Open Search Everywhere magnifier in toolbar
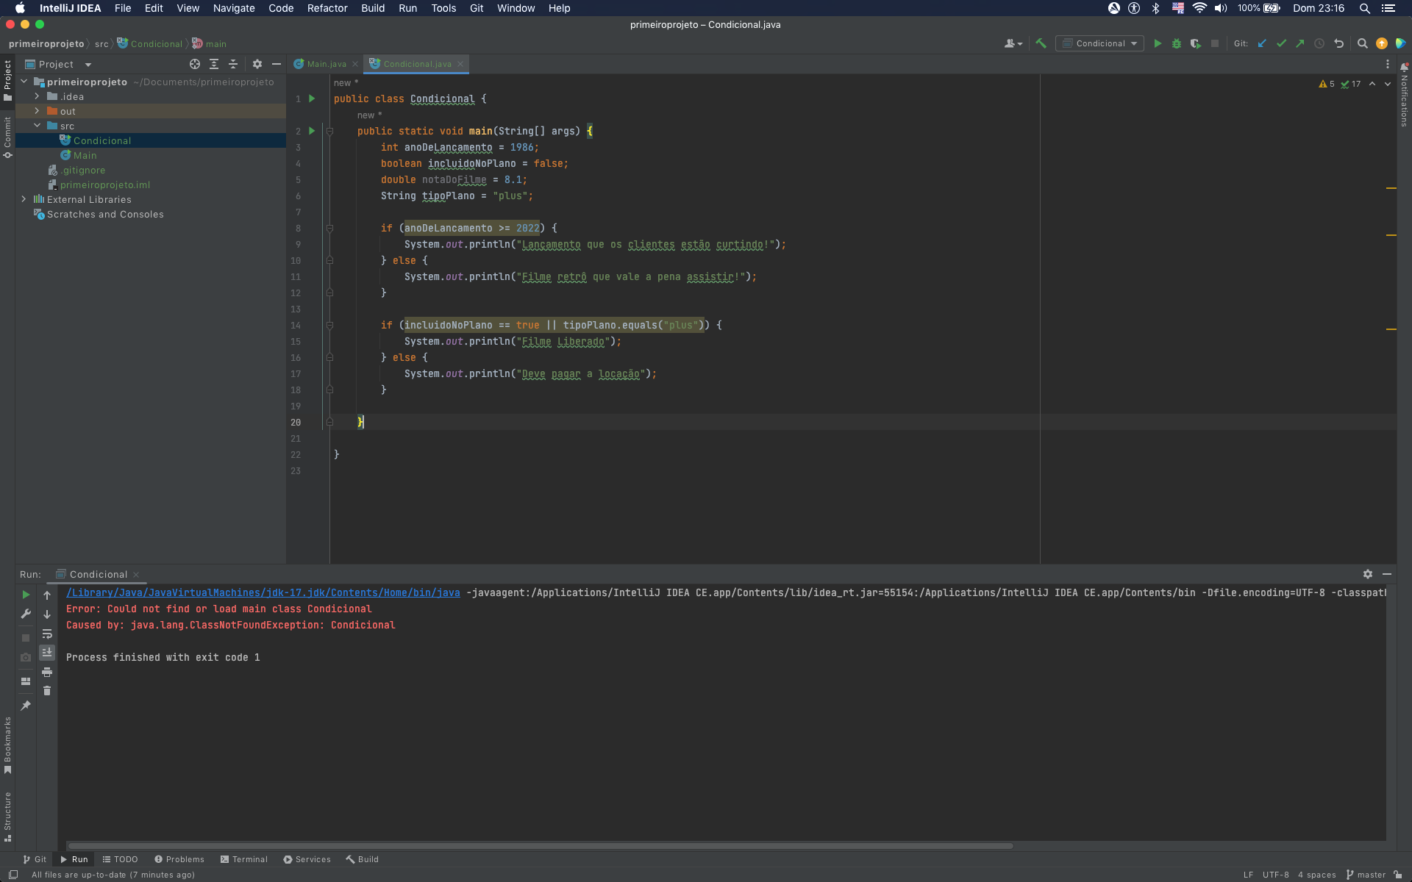Screen dimensions: 1412x882 1362,43
